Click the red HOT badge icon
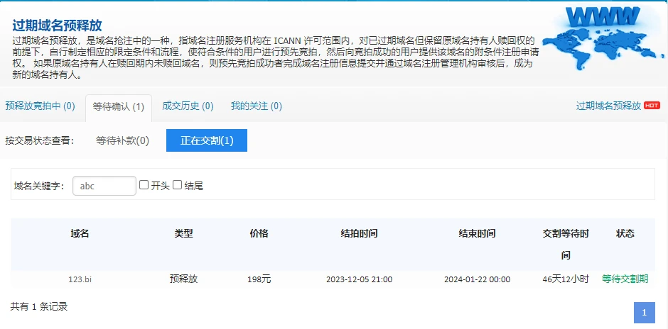The width and height of the screenshot is (668, 329). 652,106
